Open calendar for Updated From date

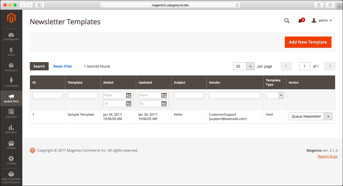pyautogui.click(x=164, y=95)
